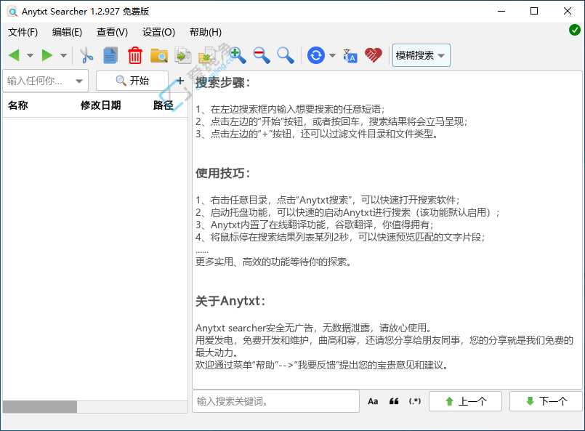Sort by the 路径 column header
The height and width of the screenshot is (431, 585).
coord(164,105)
